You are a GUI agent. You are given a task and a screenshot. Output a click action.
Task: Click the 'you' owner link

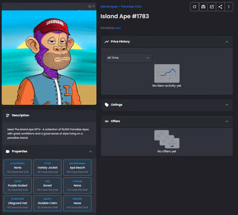coord(118,28)
